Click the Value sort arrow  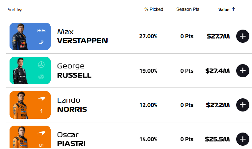[233, 9]
